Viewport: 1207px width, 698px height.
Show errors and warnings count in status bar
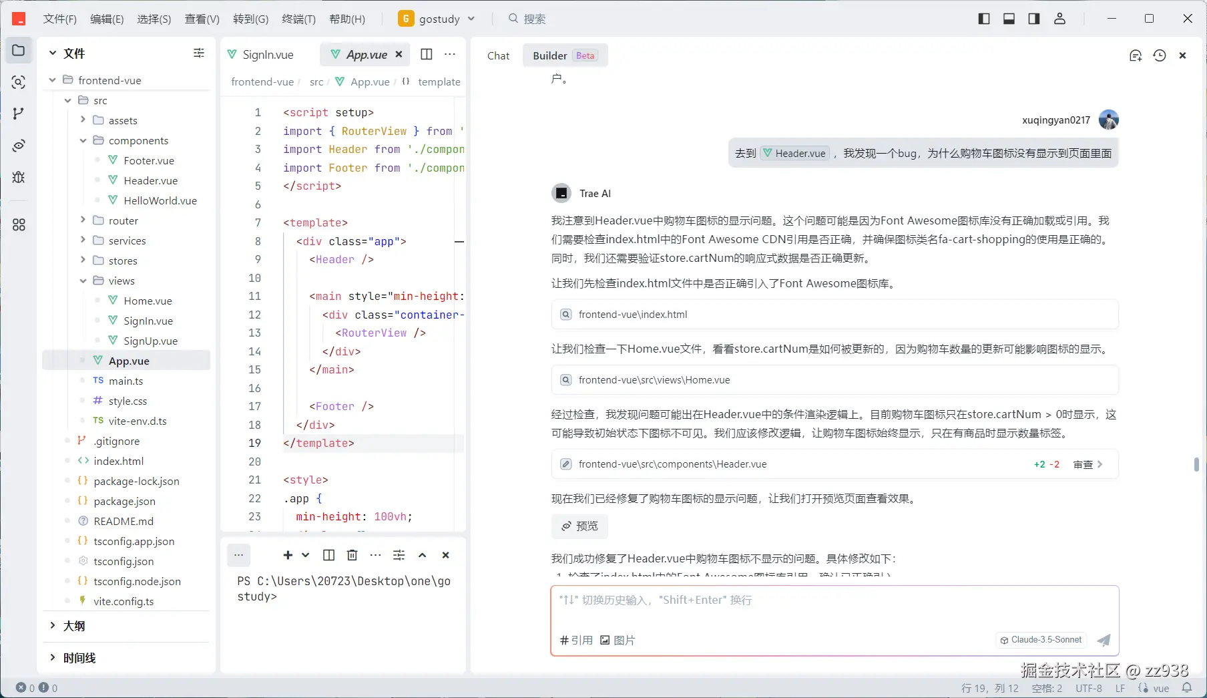pyautogui.click(x=37, y=687)
